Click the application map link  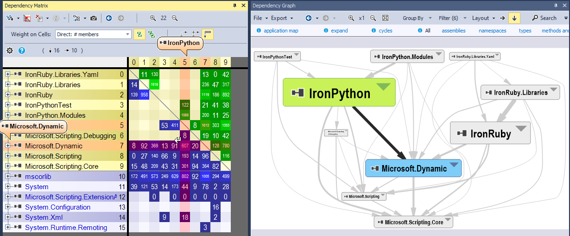coord(281,31)
